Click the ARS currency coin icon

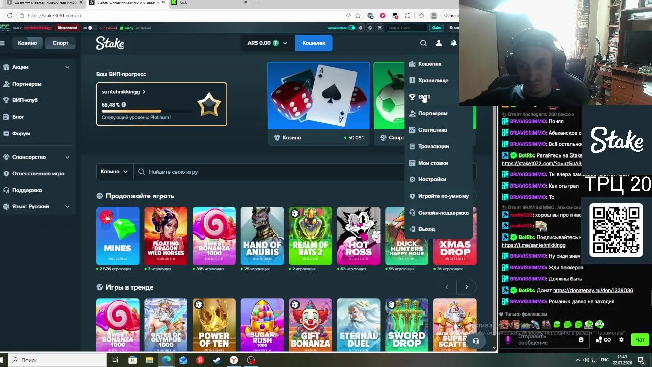point(276,43)
